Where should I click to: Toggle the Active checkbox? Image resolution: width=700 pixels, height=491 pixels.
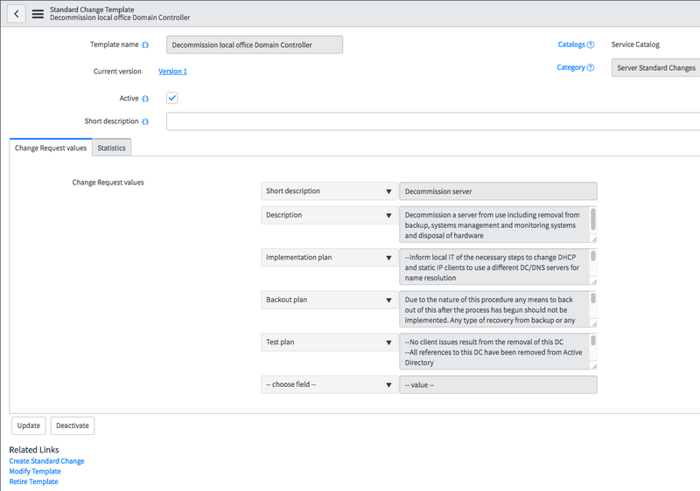[171, 98]
